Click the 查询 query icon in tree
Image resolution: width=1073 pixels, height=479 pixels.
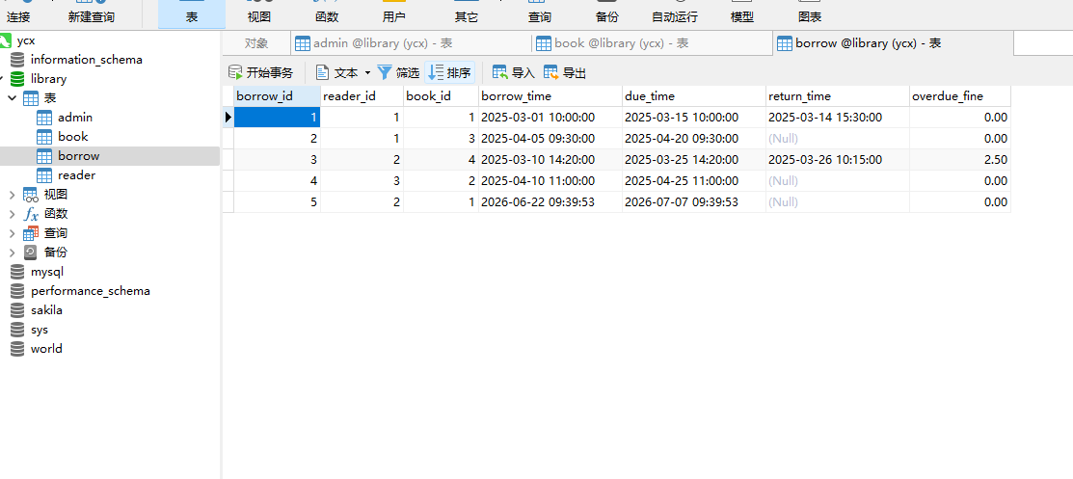tap(31, 232)
